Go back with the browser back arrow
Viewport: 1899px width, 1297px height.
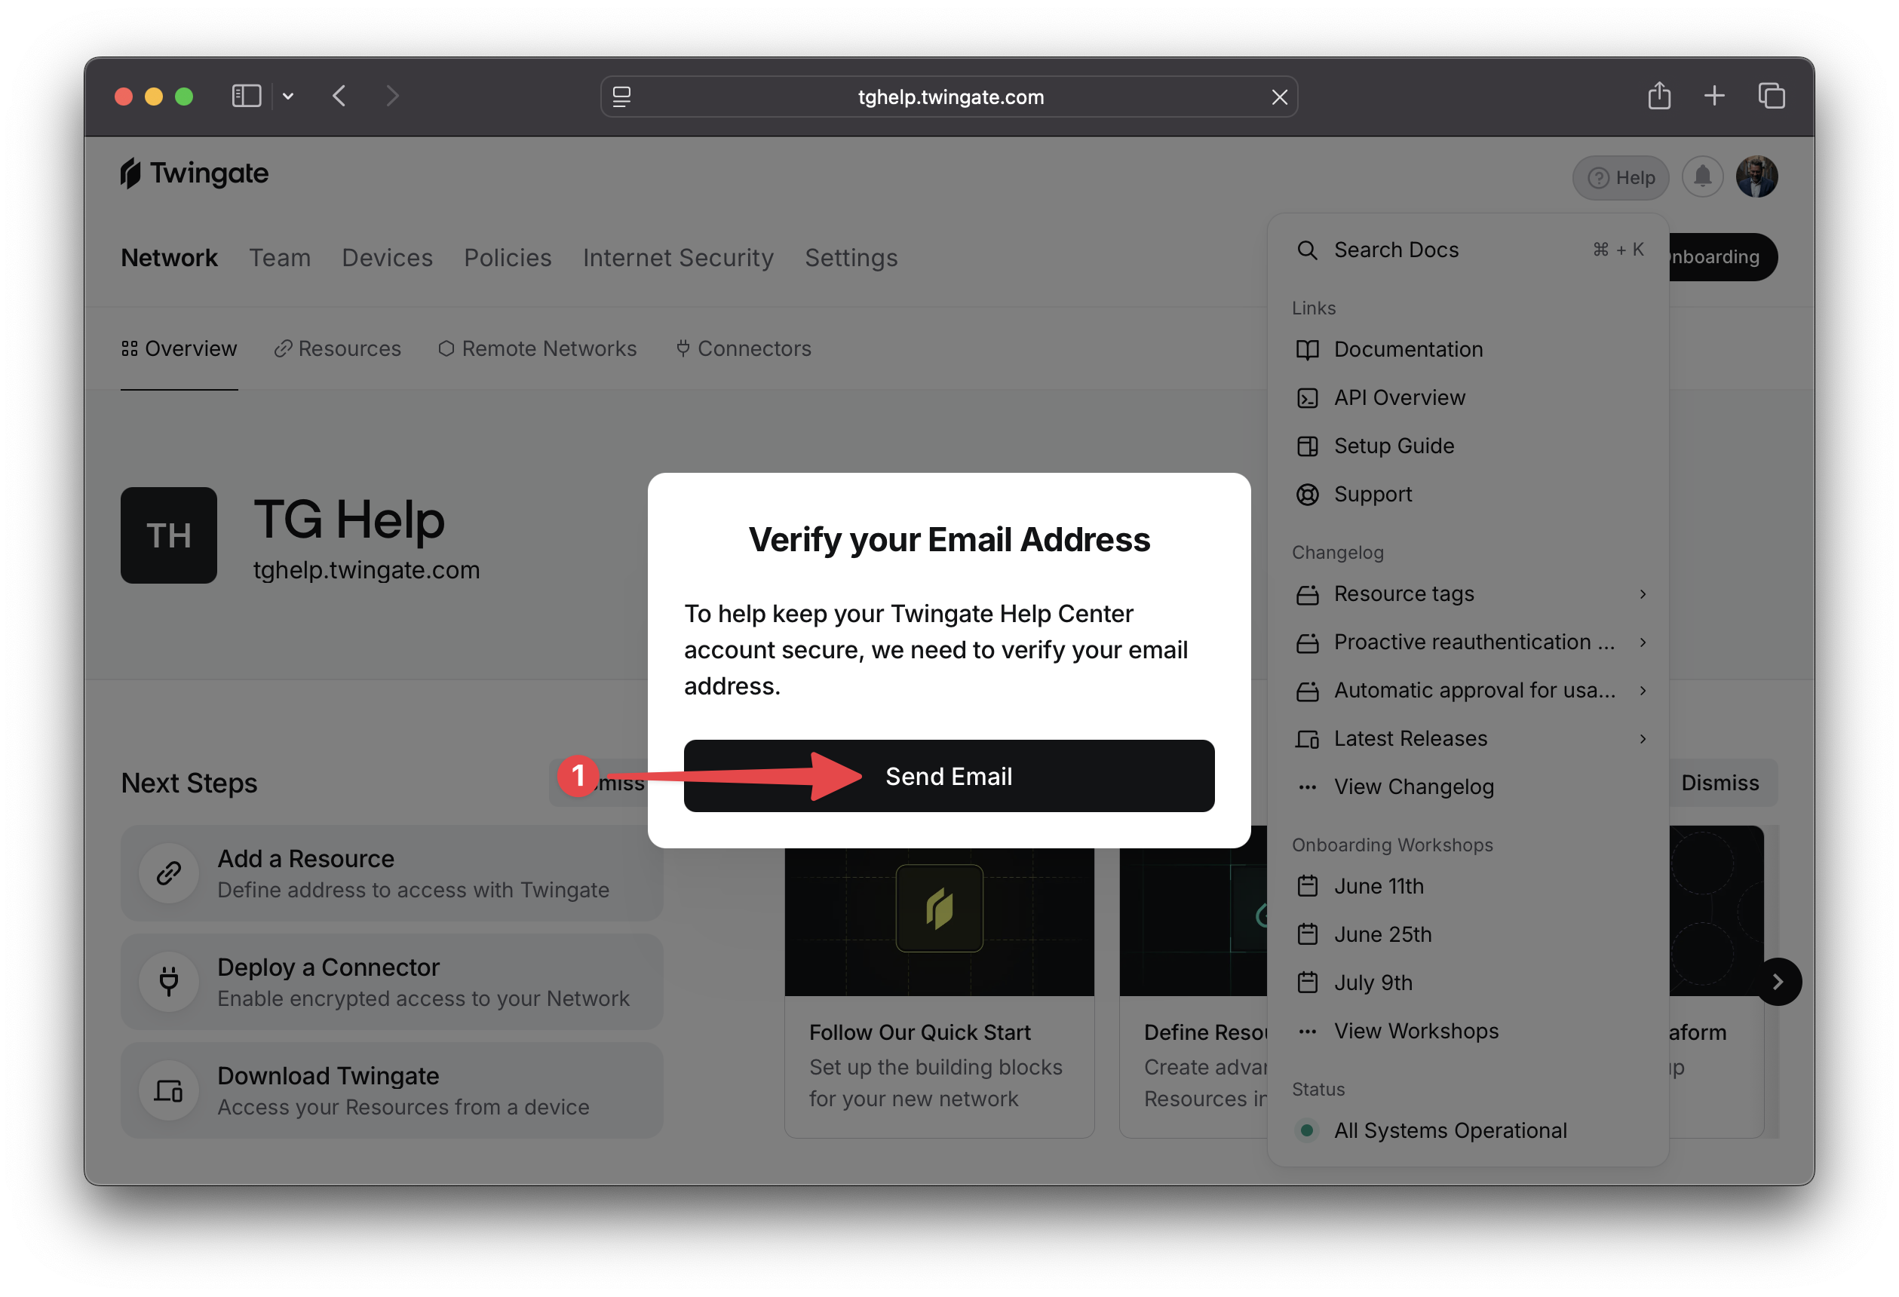[x=339, y=97]
